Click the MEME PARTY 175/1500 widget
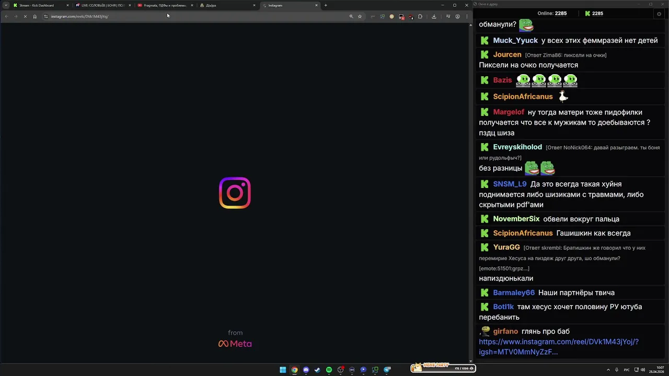 (x=442, y=368)
